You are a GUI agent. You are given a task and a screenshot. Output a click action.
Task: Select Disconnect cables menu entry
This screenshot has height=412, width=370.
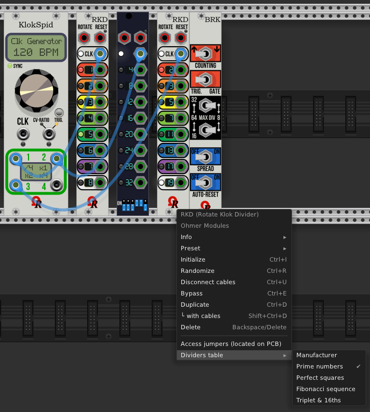pos(234,282)
